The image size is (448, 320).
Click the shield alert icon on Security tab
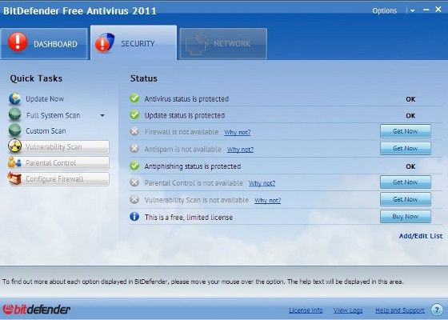pos(105,42)
